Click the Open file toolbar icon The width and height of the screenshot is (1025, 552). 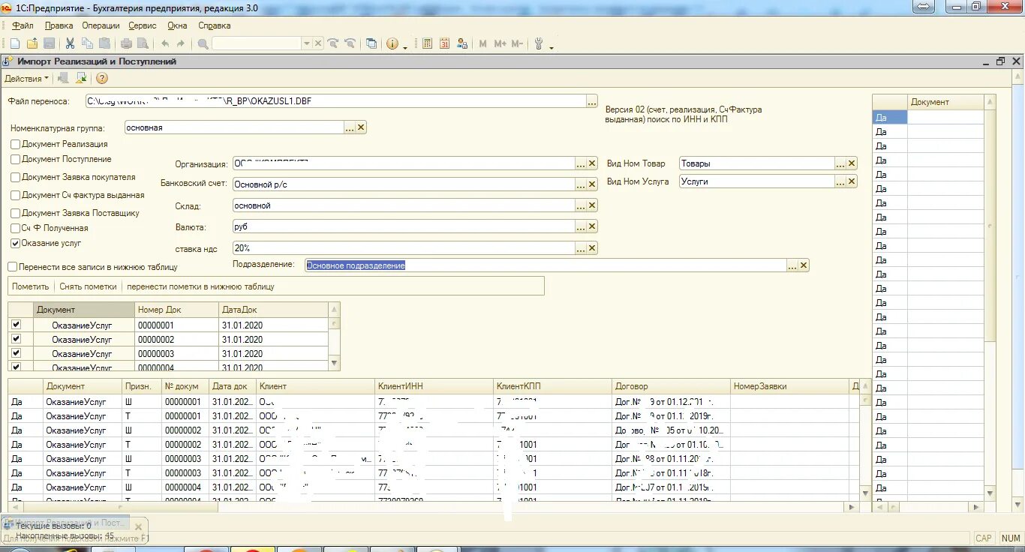32,44
